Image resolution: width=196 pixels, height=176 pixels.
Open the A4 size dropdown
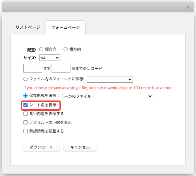click(x=50, y=58)
